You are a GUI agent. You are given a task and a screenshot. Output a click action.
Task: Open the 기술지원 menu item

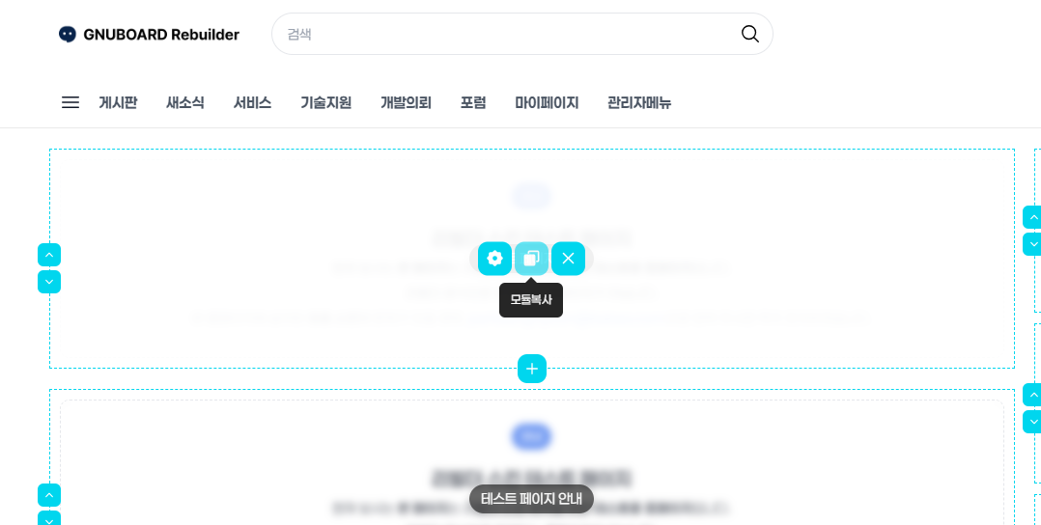point(325,102)
